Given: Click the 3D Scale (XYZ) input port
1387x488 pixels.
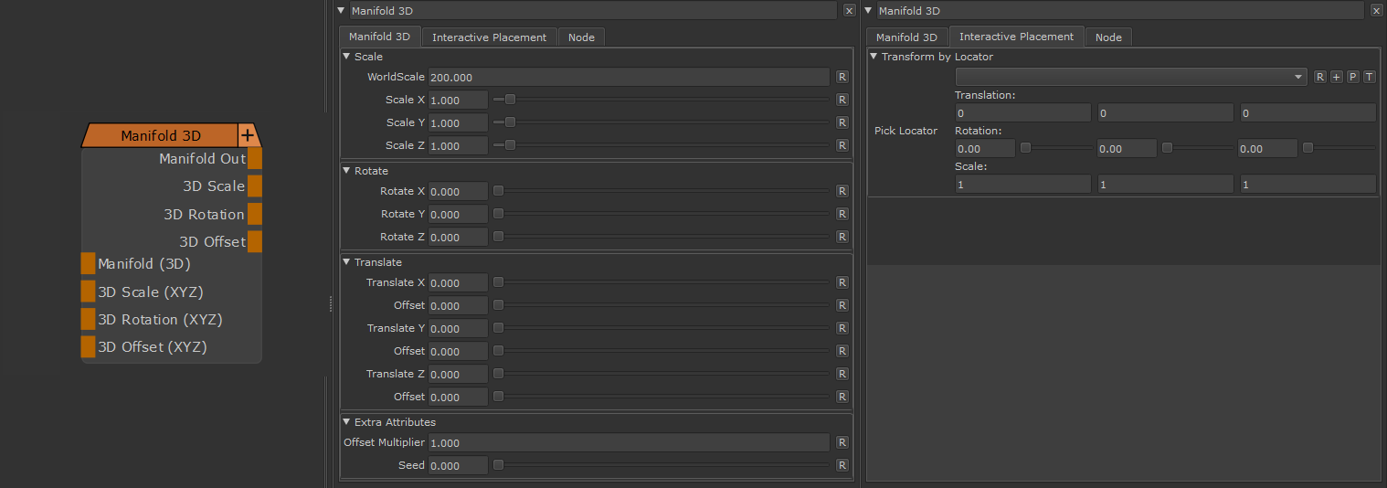Looking at the screenshot, I should (x=88, y=292).
